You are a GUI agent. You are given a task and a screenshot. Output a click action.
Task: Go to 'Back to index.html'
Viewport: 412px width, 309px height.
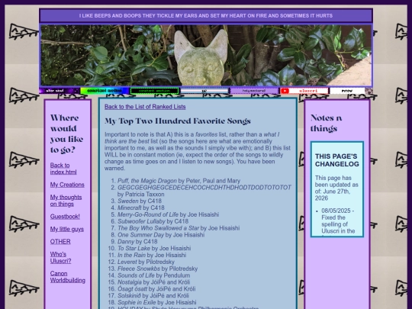point(63,169)
